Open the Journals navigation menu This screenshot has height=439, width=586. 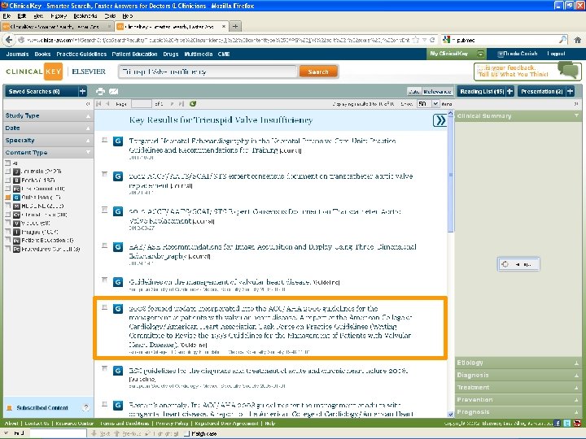coord(17,54)
